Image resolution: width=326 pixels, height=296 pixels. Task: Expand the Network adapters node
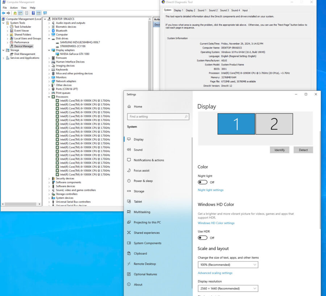49,81
